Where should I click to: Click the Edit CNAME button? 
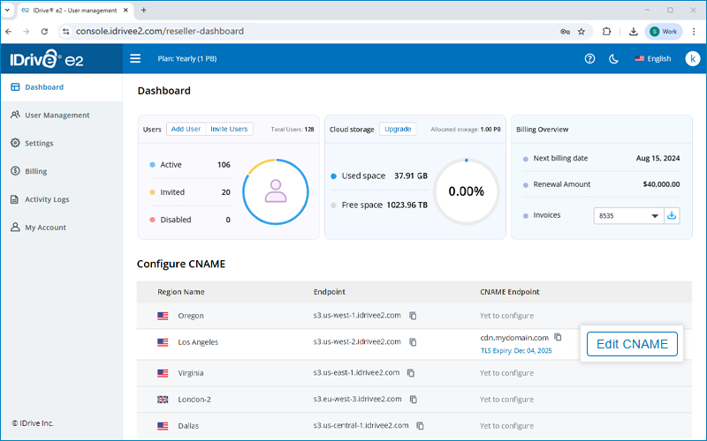point(632,344)
